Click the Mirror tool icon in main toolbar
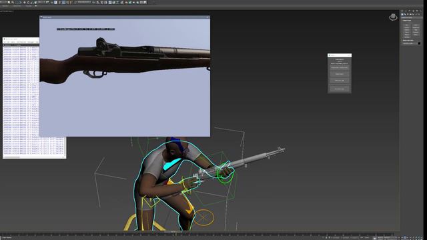The image size is (427, 240). [x=94, y=2]
